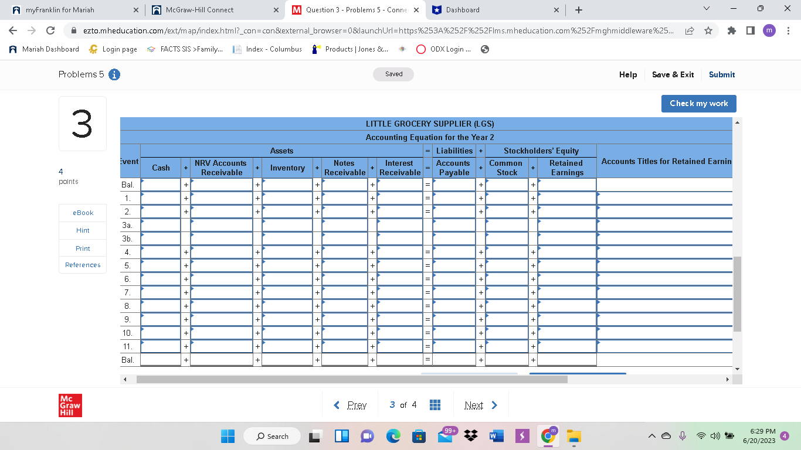Show the Hint for this question
Image resolution: width=801 pixels, height=450 pixels.
pos(83,230)
